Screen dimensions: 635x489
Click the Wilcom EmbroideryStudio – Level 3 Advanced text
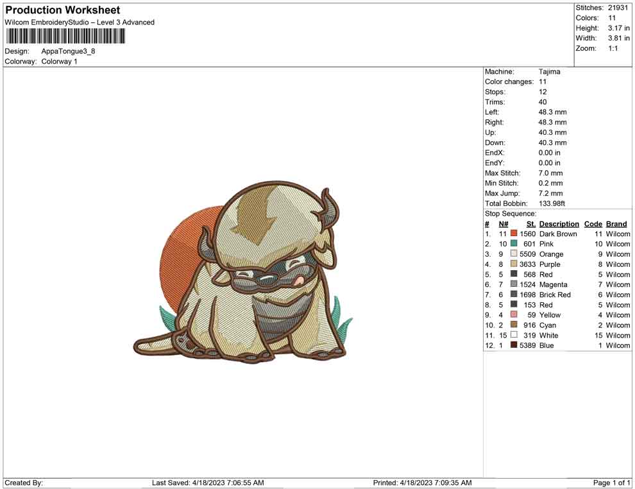pyautogui.click(x=80, y=22)
